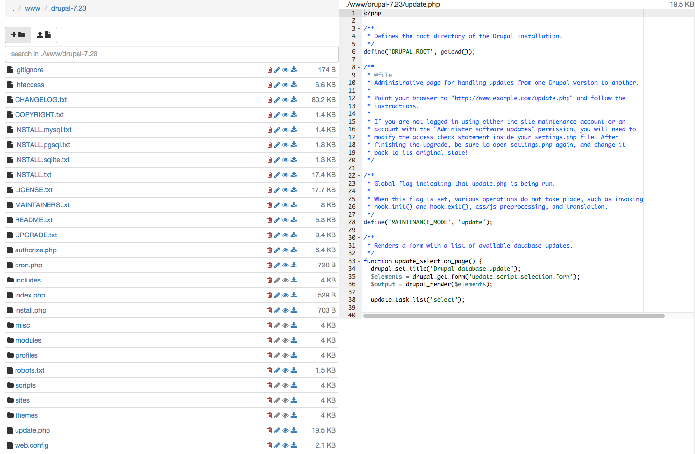The width and height of the screenshot is (695, 454).
Task: Navigate to www via the breadcrumb
Action: 32,8
